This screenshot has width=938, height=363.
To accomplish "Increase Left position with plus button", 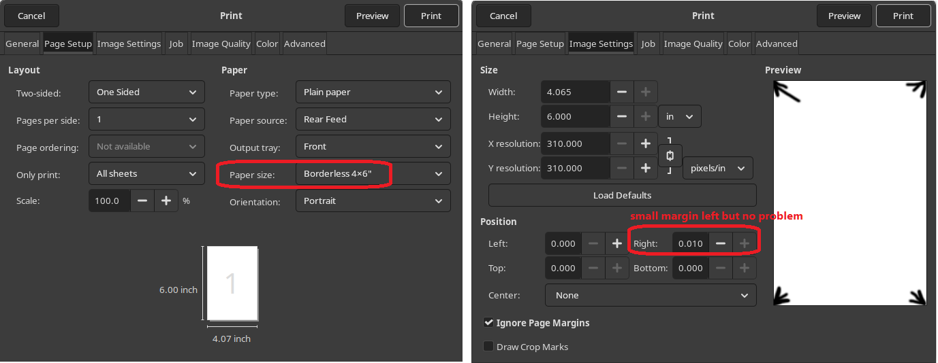I will (616, 243).
